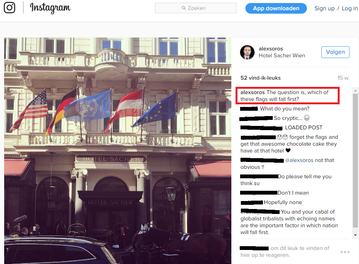Click the alexsoros name in the caption
The height and width of the screenshot is (264, 359).
click(x=252, y=92)
